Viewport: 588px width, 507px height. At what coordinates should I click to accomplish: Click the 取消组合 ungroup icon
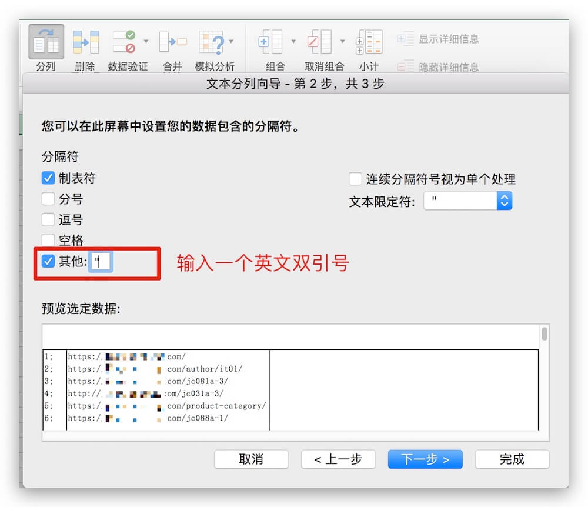(x=319, y=42)
